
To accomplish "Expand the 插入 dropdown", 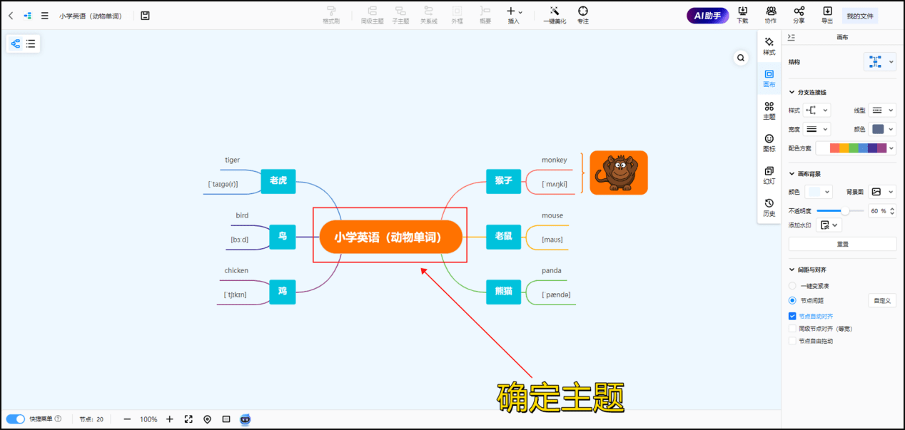I will tap(519, 13).
